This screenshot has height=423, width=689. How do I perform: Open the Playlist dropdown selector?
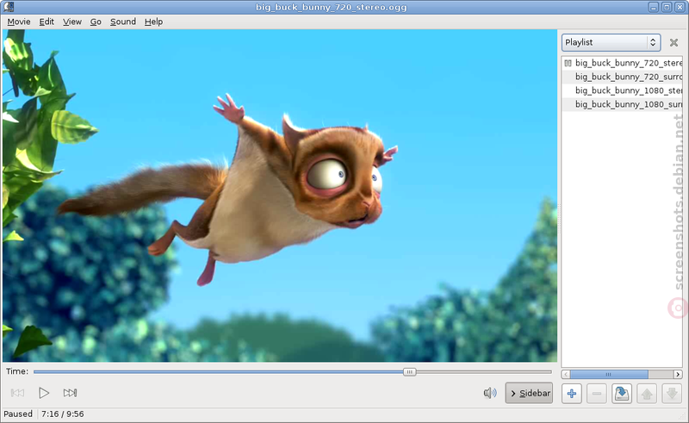pos(611,42)
